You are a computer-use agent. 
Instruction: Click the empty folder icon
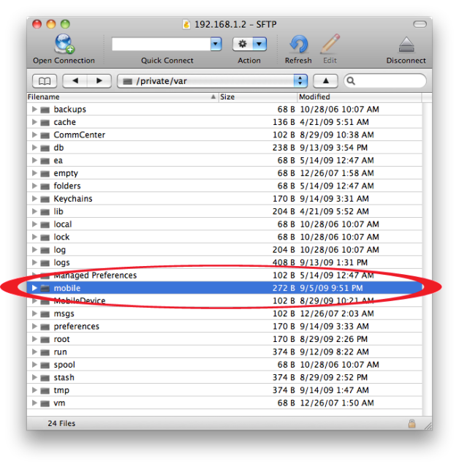pyautogui.click(x=45, y=174)
